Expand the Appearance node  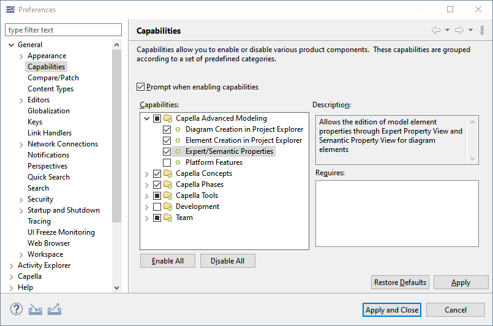point(21,56)
